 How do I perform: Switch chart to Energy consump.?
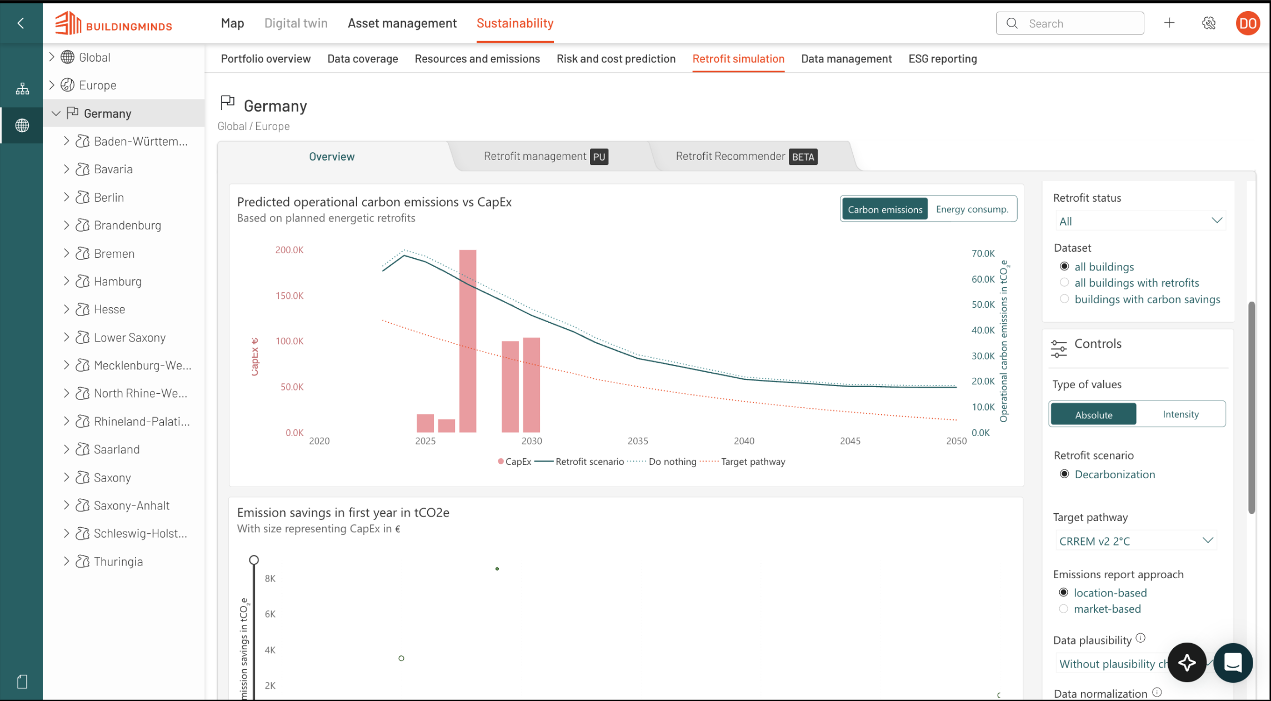(x=972, y=209)
